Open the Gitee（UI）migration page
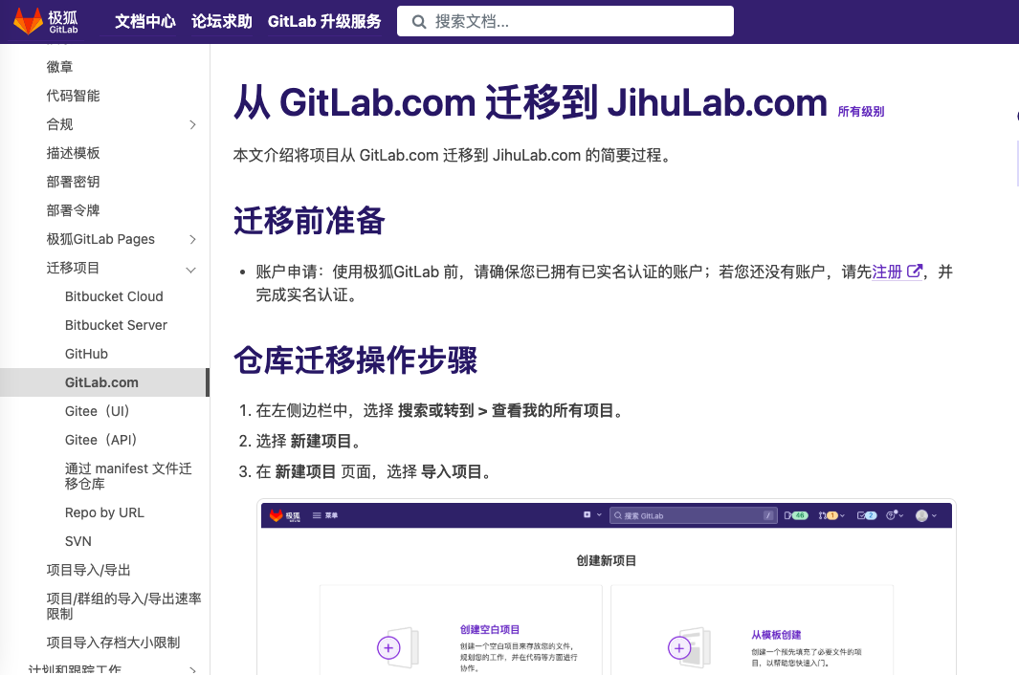The width and height of the screenshot is (1019, 675). (98, 411)
